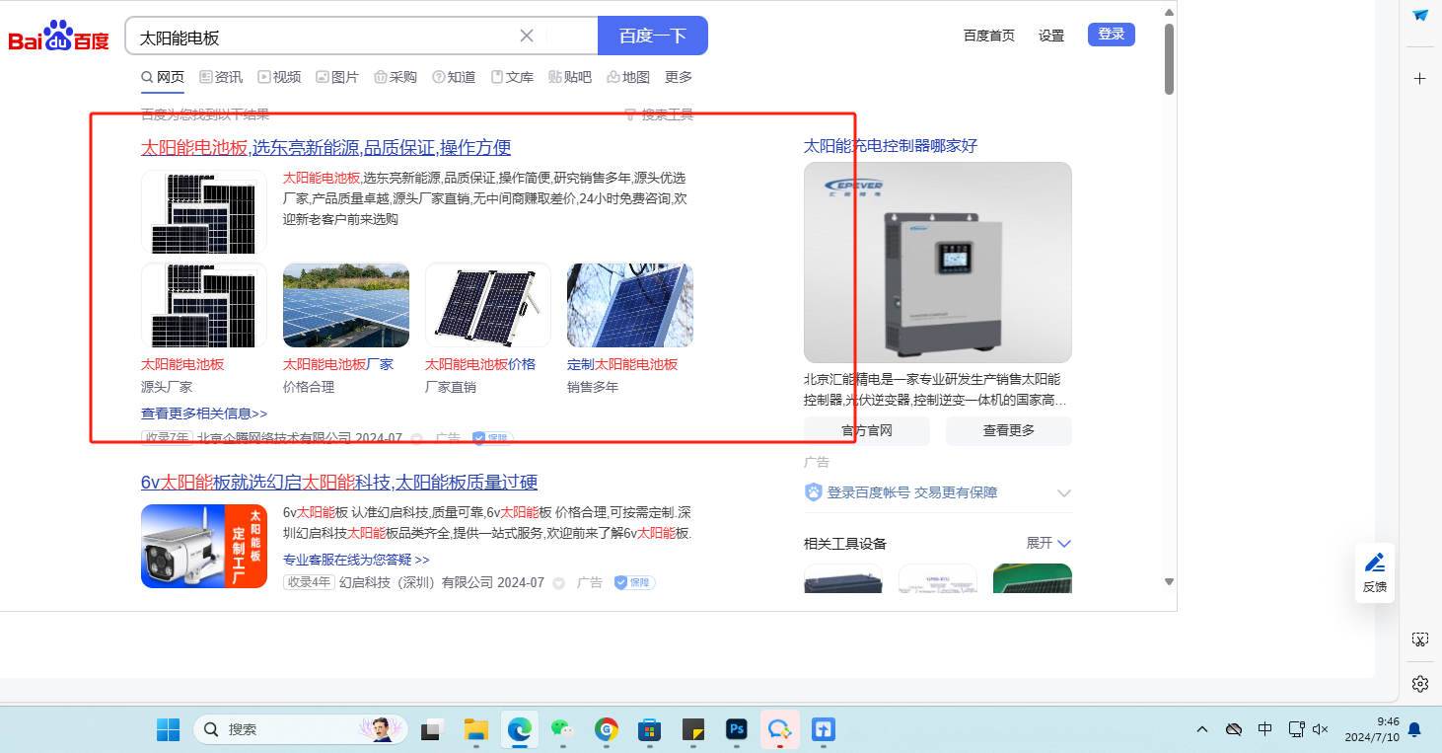Click the Baidu logo
The image size is (1442, 753).
click(x=59, y=37)
